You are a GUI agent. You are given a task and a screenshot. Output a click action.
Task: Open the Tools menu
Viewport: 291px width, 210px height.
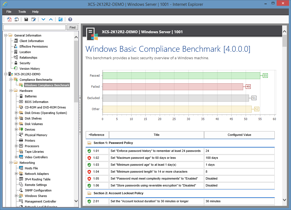tap(22, 12)
